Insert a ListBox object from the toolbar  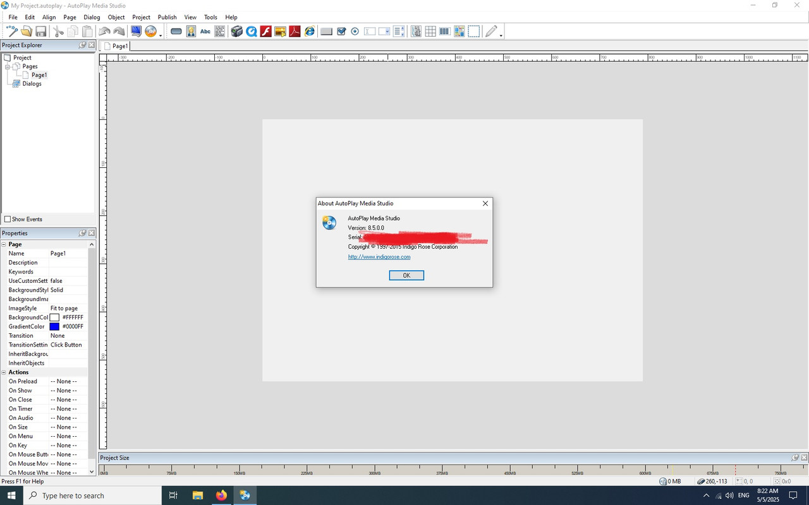[x=399, y=32]
